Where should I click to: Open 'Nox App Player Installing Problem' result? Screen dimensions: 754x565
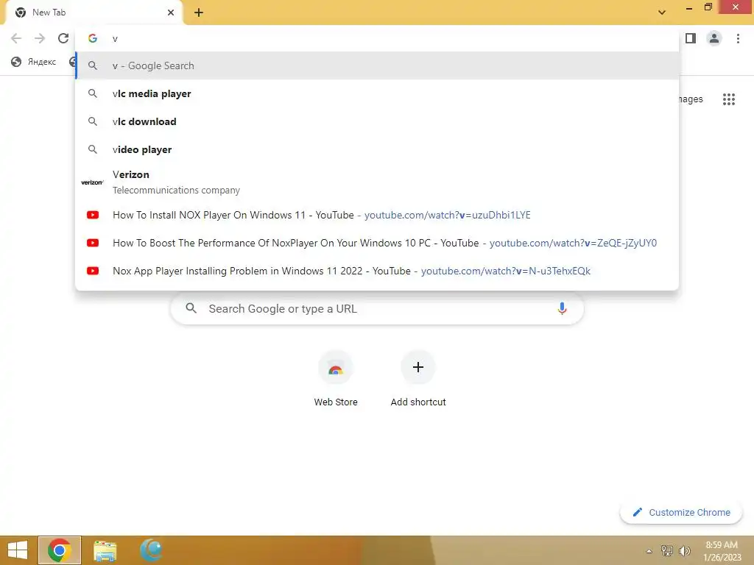coord(378,271)
